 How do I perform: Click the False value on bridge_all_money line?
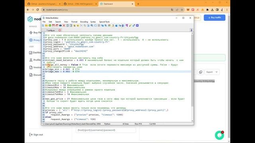(75, 65)
